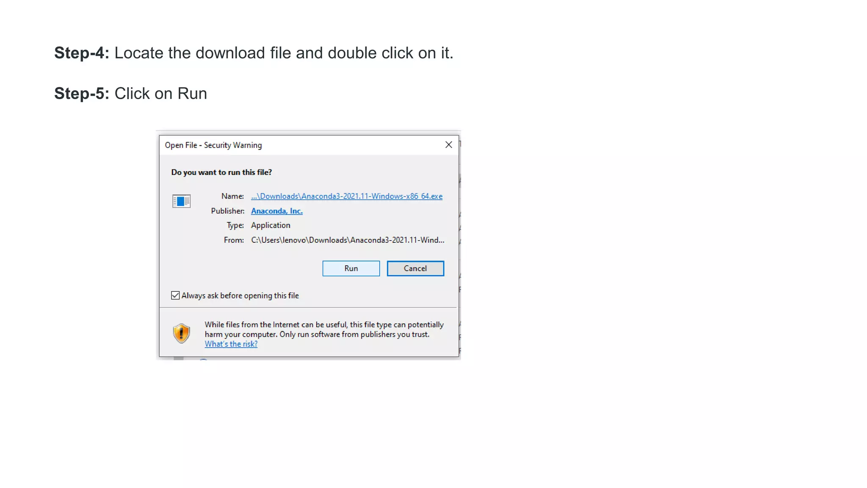Click the internet files warning message
This screenshot has height=488, width=867.
coord(324,330)
